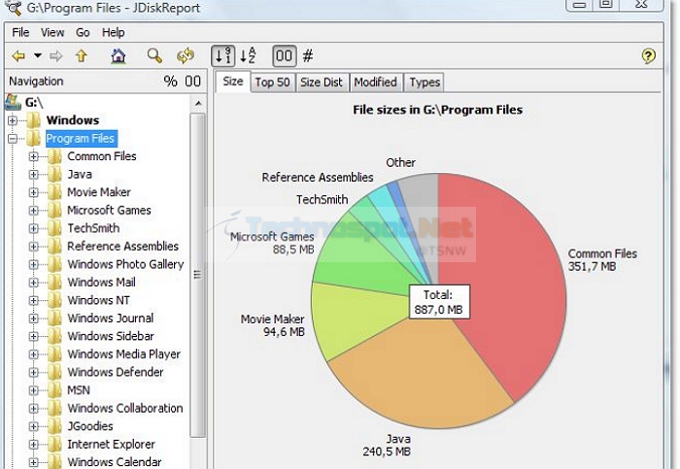Image resolution: width=680 pixels, height=469 pixels.
Task: Expand the Windows Photo Gallery node
Action: 33,264
